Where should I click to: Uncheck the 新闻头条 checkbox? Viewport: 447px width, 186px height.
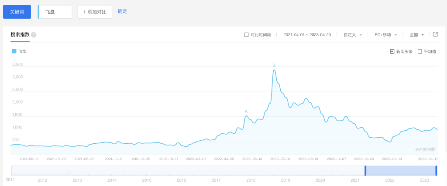click(392, 51)
